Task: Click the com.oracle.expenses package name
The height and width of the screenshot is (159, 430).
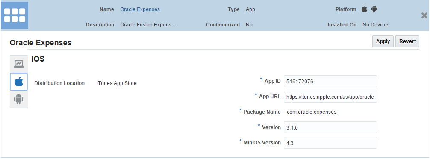Action: tap(311, 112)
